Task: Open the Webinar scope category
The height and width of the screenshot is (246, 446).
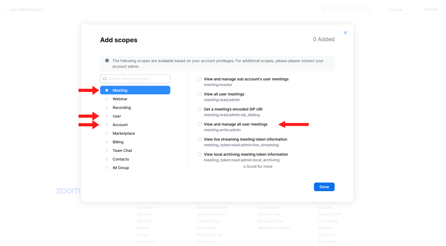Action: coord(135,99)
